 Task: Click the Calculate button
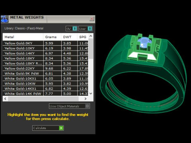[x=48, y=128]
